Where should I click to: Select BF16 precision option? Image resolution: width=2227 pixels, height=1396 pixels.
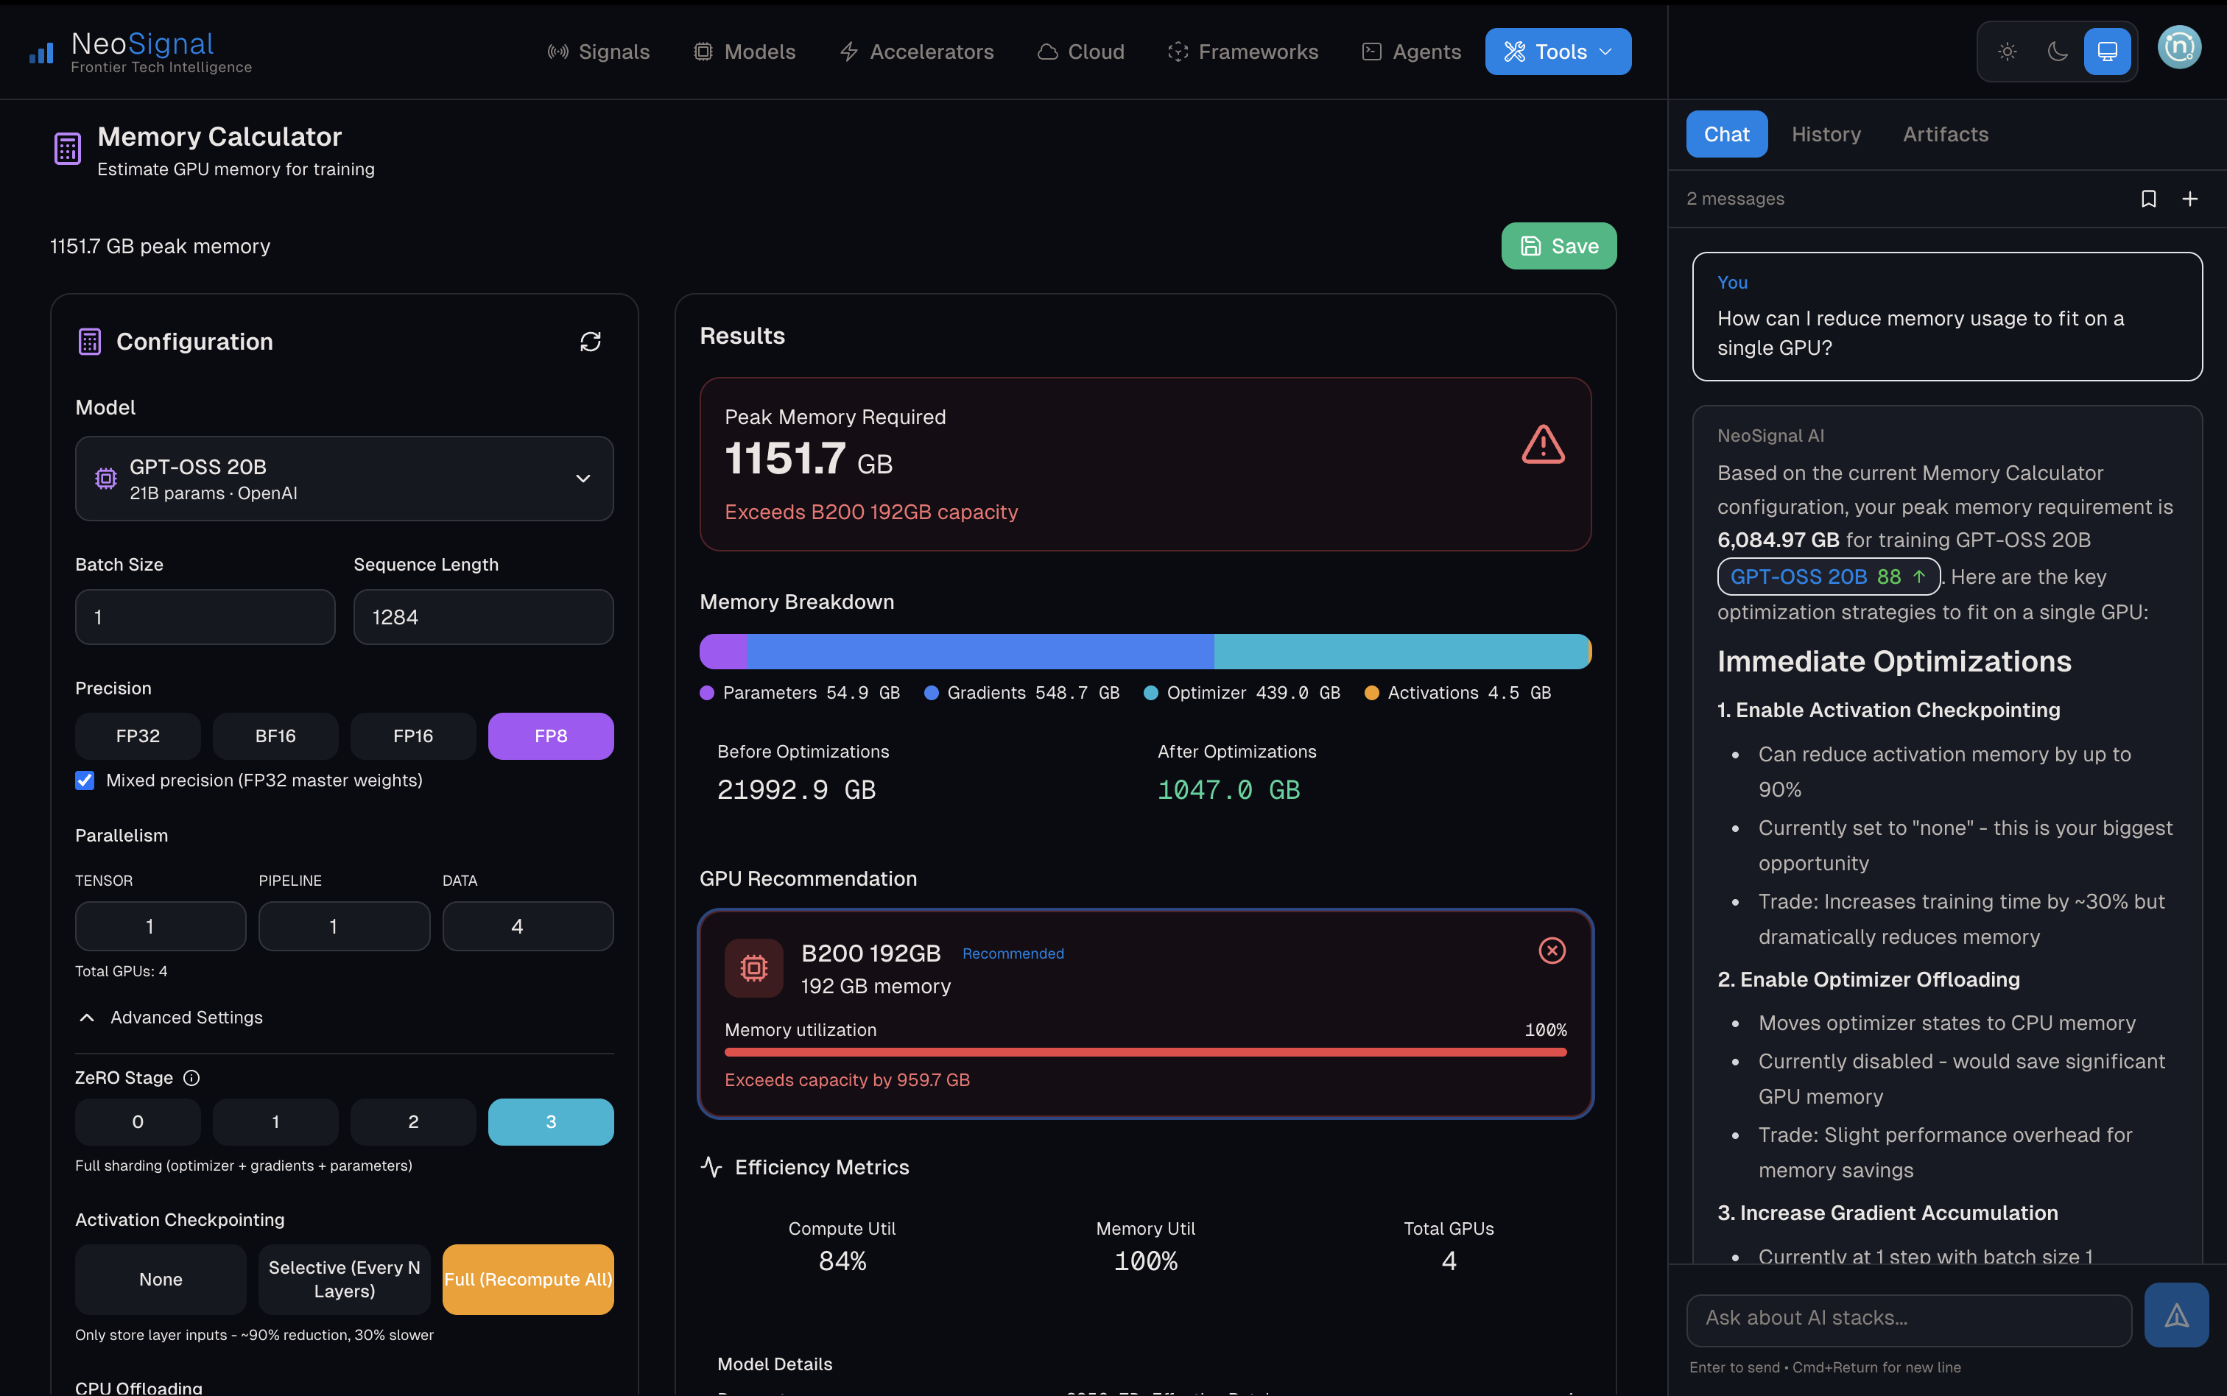(x=275, y=736)
